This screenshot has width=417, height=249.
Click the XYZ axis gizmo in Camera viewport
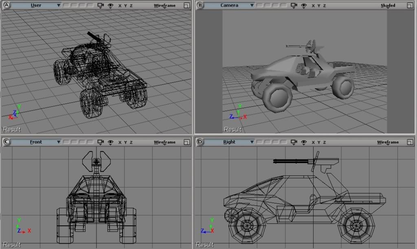[x=238, y=112]
